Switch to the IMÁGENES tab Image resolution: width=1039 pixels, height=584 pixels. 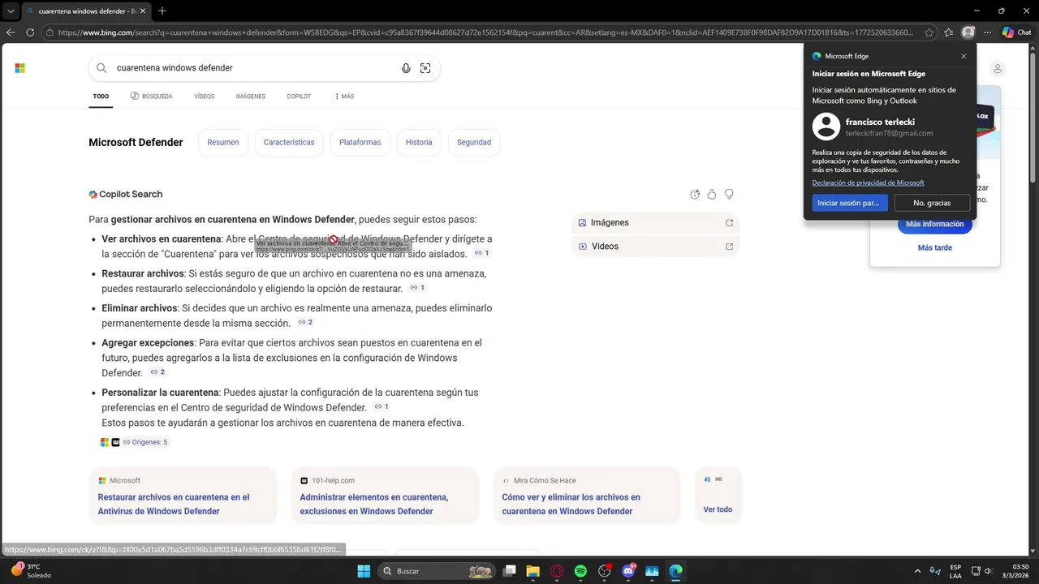pos(251,97)
